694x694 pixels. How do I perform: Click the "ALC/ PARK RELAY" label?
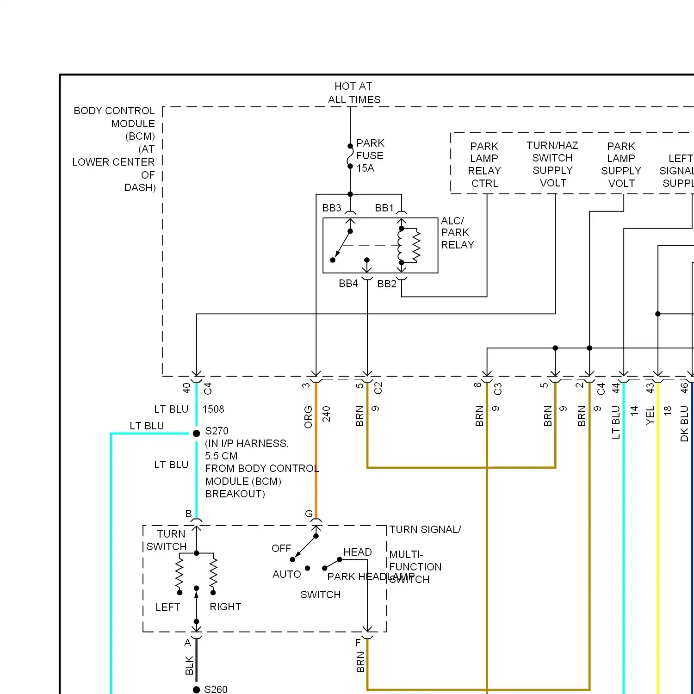[x=457, y=233]
